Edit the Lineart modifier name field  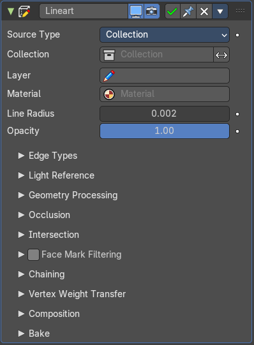(x=84, y=11)
